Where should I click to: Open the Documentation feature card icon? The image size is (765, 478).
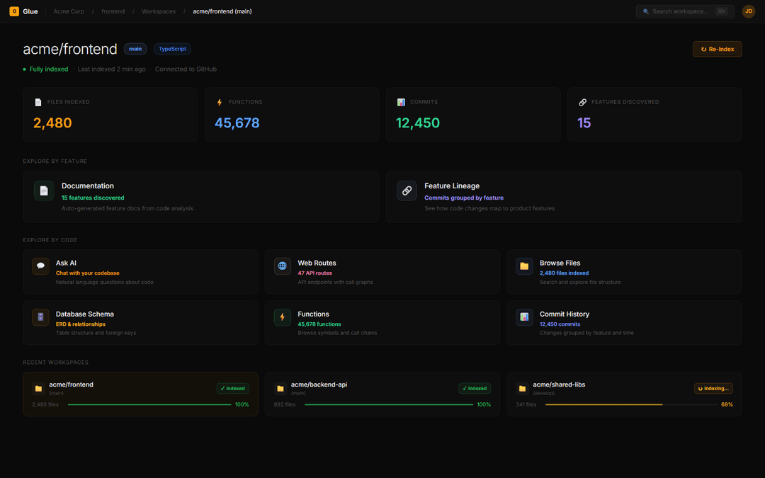tap(44, 190)
